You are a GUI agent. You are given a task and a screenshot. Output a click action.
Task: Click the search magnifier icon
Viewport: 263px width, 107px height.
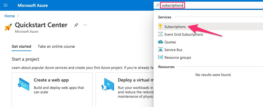click(157, 5)
